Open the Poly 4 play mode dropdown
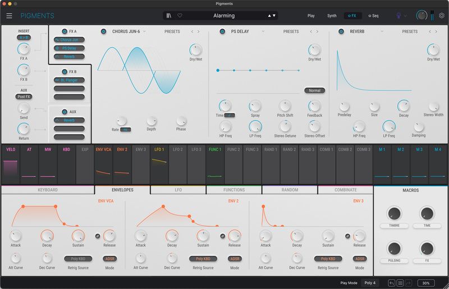Screen dimensions: 449x289 [x=370, y=283]
